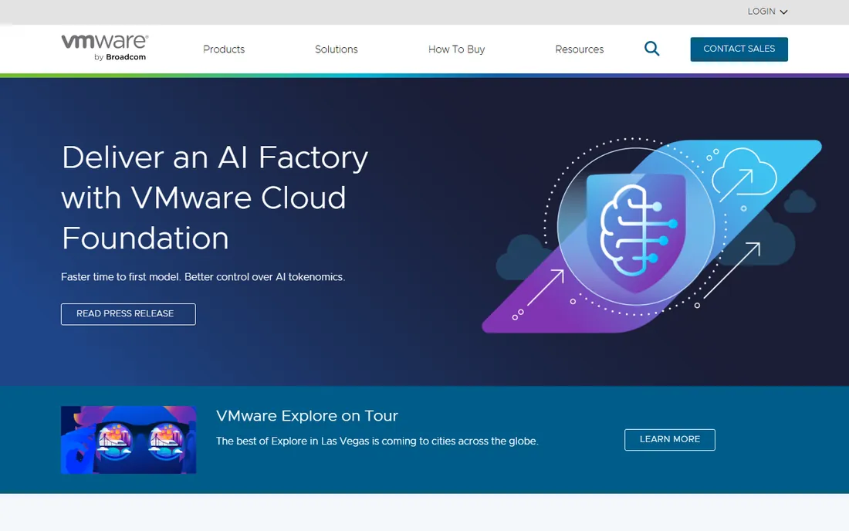This screenshot has height=531, width=849.
Task: Click the VMware by Broadcom logo
Action: [x=104, y=48]
